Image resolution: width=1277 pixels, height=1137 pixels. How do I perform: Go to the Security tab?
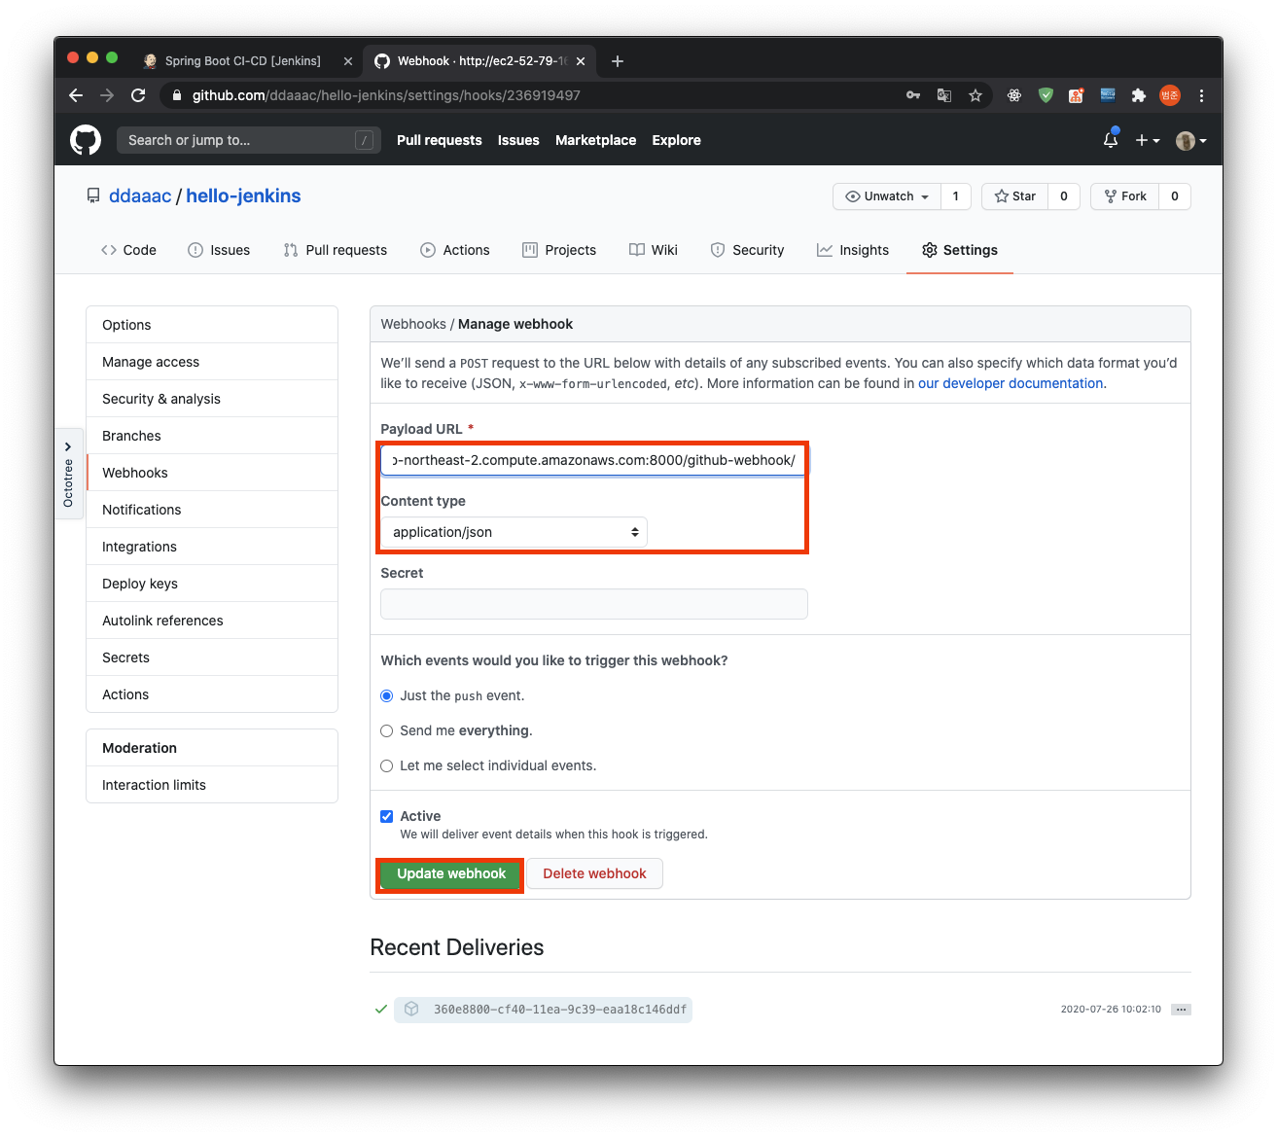pos(747,250)
